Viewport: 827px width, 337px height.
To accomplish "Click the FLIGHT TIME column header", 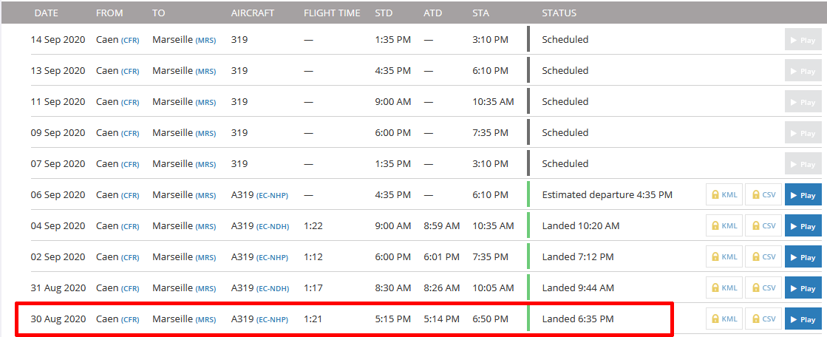I will coord(333,13).
